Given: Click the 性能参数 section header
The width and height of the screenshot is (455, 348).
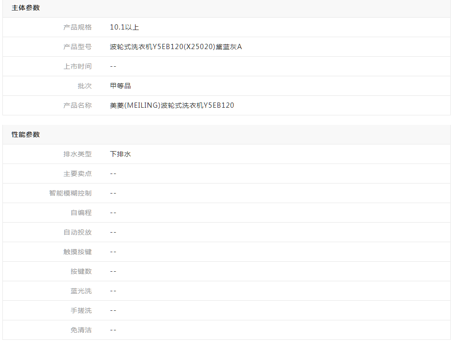Looking at the screenshot, I should coord(26,135).
